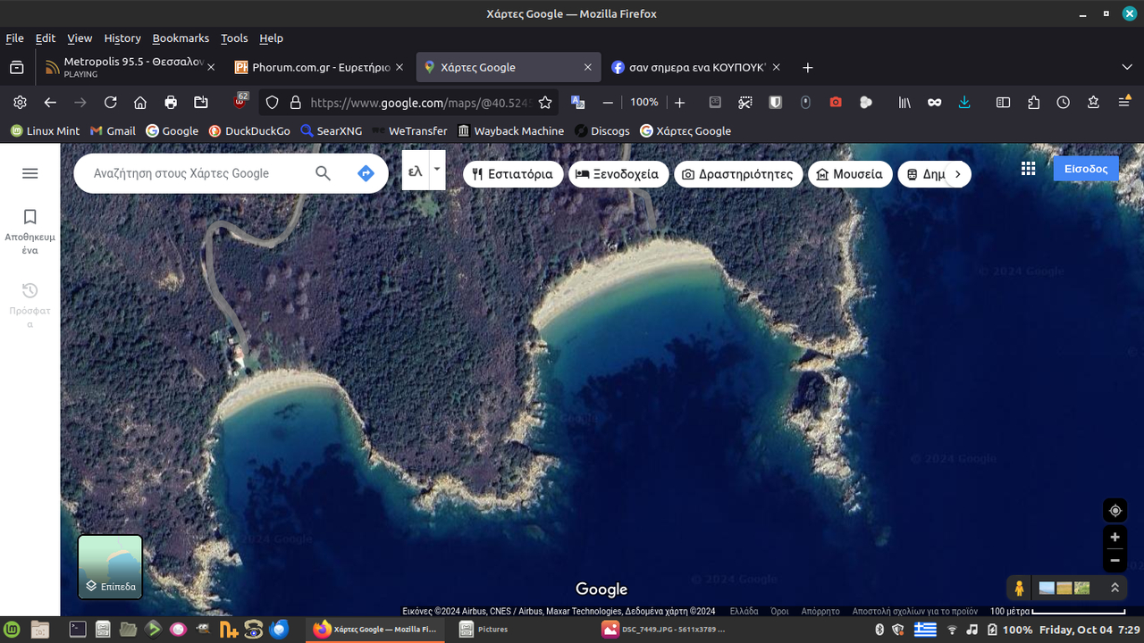Screen dimensions: 1144x643
Task: Click the blue directions arrow icon
Action: point(366,173)
